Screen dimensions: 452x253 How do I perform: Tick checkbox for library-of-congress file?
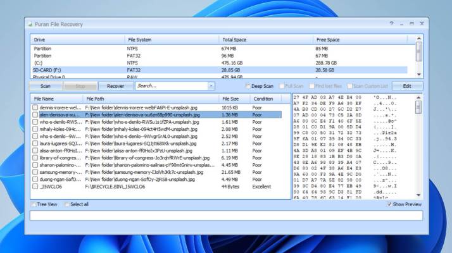point(35,158)
